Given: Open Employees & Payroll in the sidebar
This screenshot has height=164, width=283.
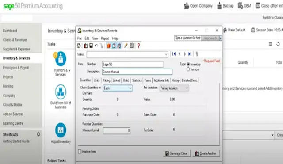Looking at the screenshot, I should click(16, 68).
